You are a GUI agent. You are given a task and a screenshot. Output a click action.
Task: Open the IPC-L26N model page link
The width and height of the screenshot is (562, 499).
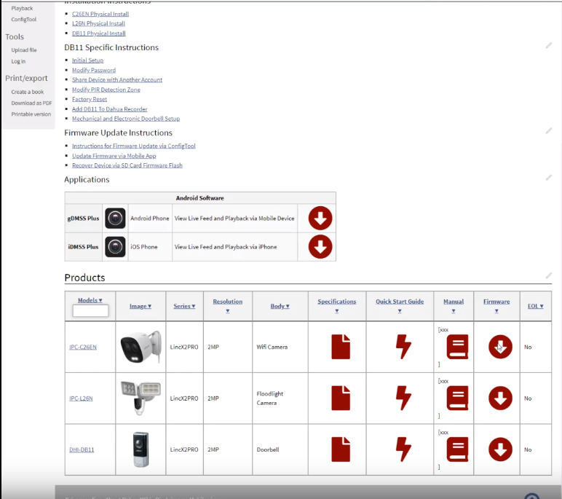tap(81, 398)
